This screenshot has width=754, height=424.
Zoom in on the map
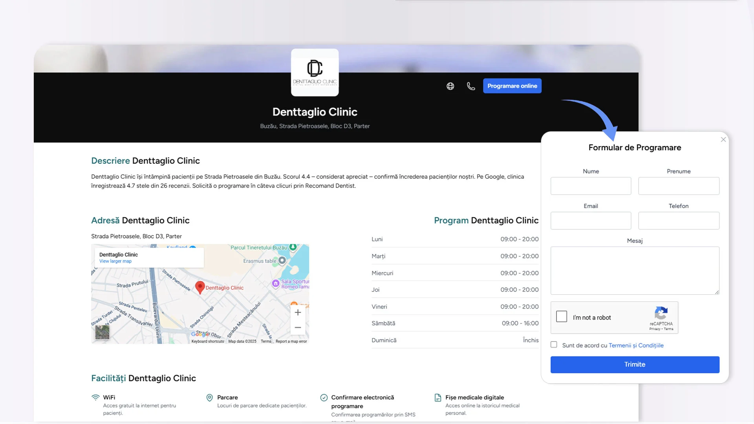click(x=298, y=313)
